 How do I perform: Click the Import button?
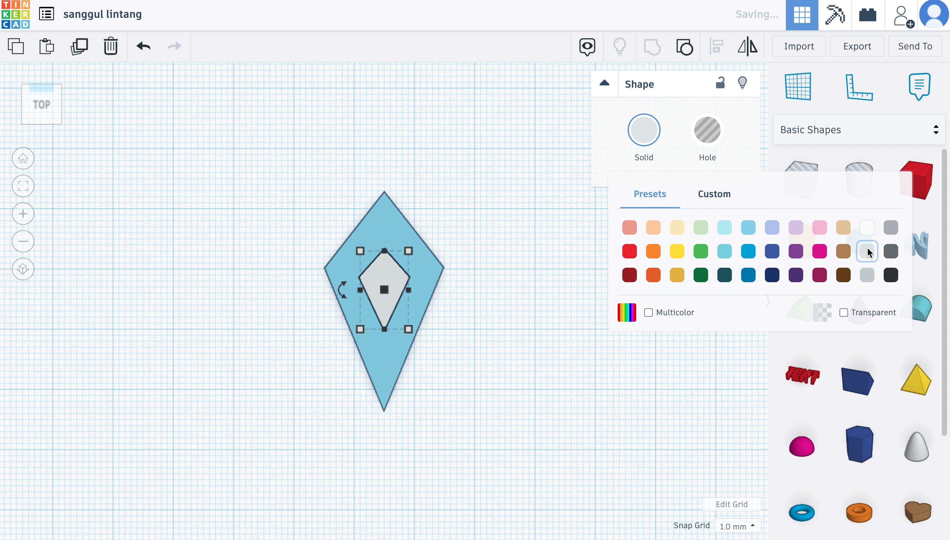pyautogui.click(x=799, y=46)
